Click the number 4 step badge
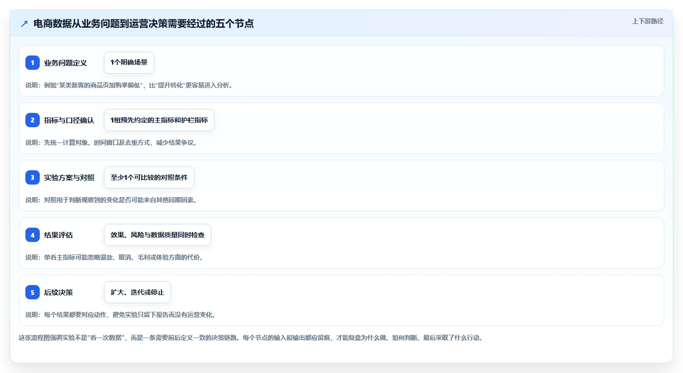Screen dimensions: 683x373 (33, 235)
